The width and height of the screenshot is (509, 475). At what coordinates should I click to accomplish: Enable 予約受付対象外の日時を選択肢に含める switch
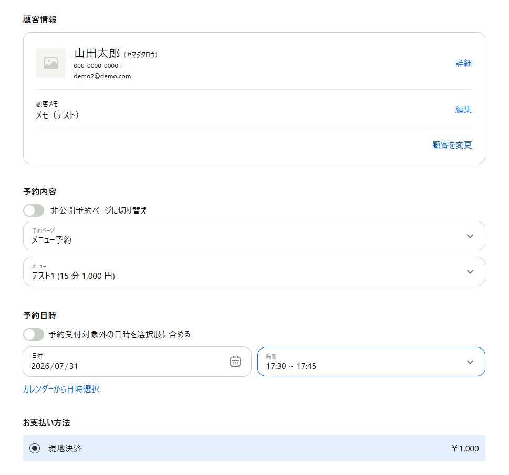point(34,334)
